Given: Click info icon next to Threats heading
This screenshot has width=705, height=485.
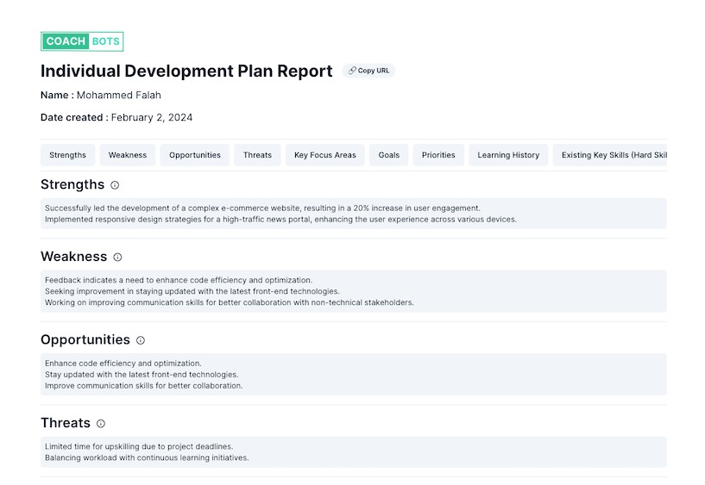Looking at the screenshot, I should click(x=101, y=424).
